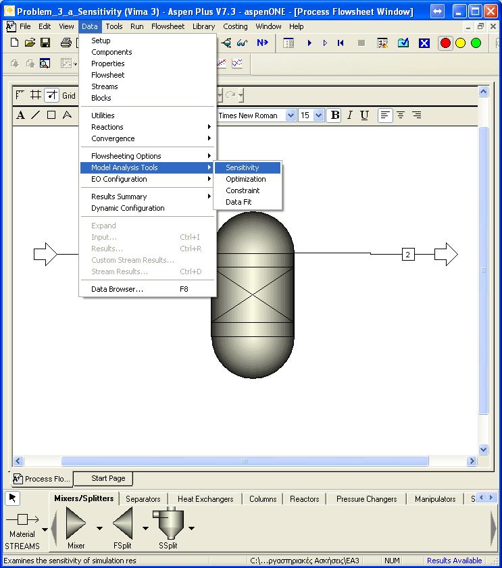This screenshot has width=502, height=568.
Task: Expand the FSplit icon variants dropdown
Action: click(x=145, y=528)
